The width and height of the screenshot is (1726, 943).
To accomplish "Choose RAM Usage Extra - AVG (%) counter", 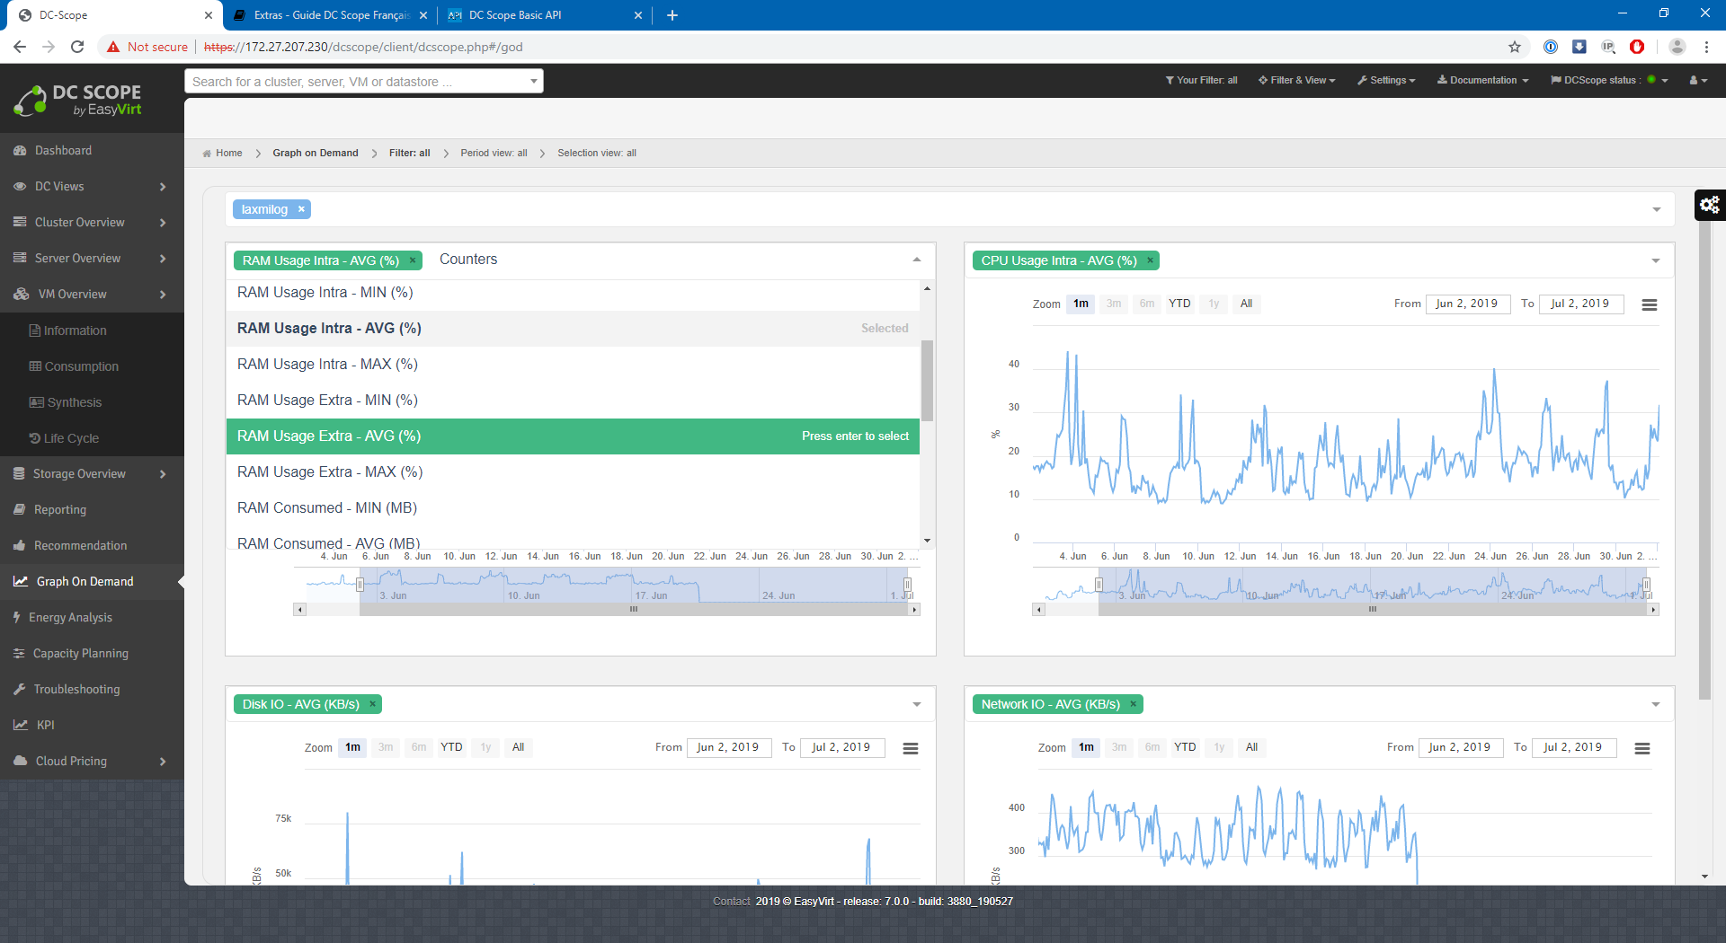I will pos(573,436).
